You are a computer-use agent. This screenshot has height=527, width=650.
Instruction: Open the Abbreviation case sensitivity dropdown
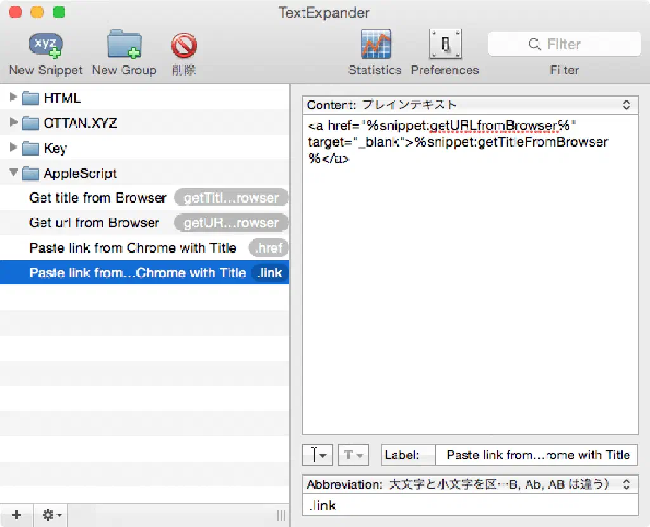[470, 484]
